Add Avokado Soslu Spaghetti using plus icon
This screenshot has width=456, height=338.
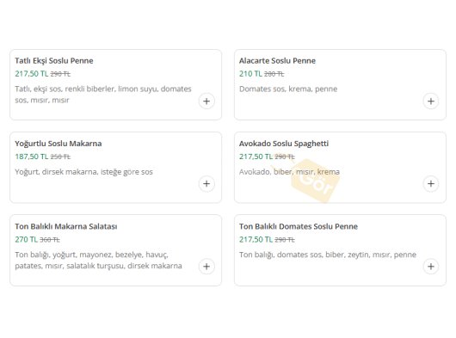[431, 184]
